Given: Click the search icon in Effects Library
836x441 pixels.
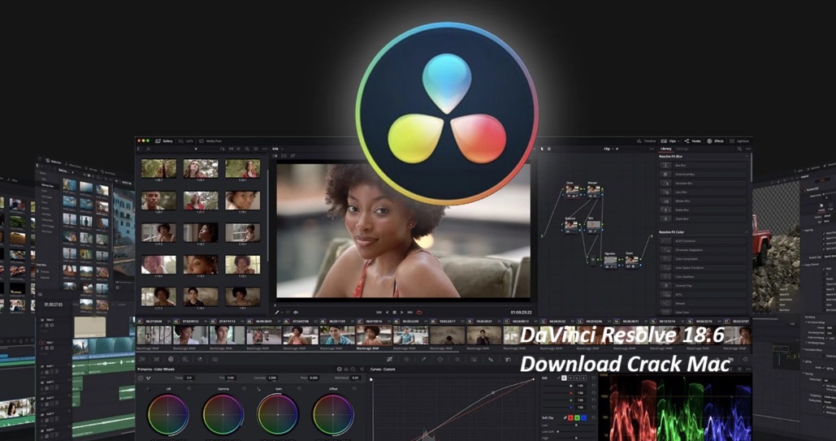Looking at the screenshot, I should (739, 149).
